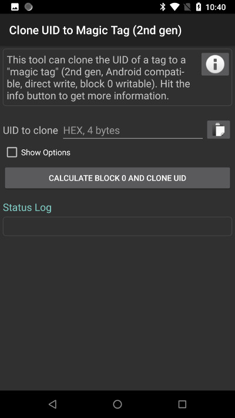The image size is (235, 418).
Task: Paste UID from clipboard icon
Action: (x=219, y=129)
